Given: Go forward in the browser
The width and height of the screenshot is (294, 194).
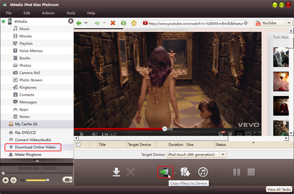Looking at the screenshot, I should pyautogui.click(x=97, y=23).
